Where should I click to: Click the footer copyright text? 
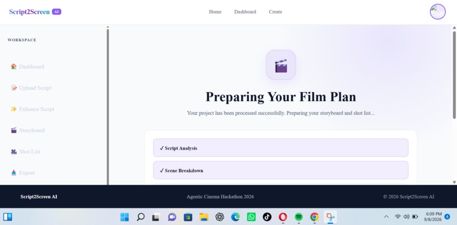pyautogui.click(x=409, y=197)
